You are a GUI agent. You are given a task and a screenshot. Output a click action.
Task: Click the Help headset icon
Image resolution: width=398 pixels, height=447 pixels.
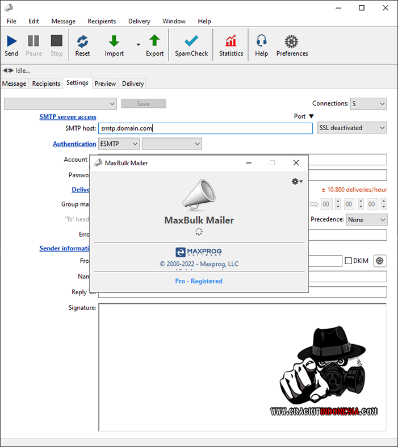tap(261, 41)
